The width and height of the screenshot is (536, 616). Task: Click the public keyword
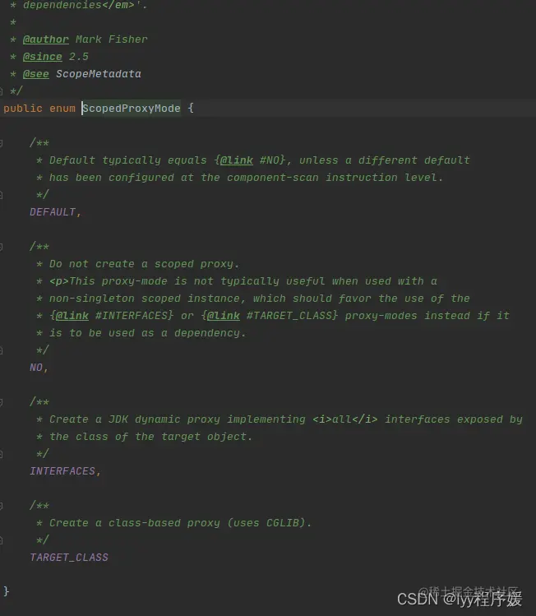pos(23,109)
